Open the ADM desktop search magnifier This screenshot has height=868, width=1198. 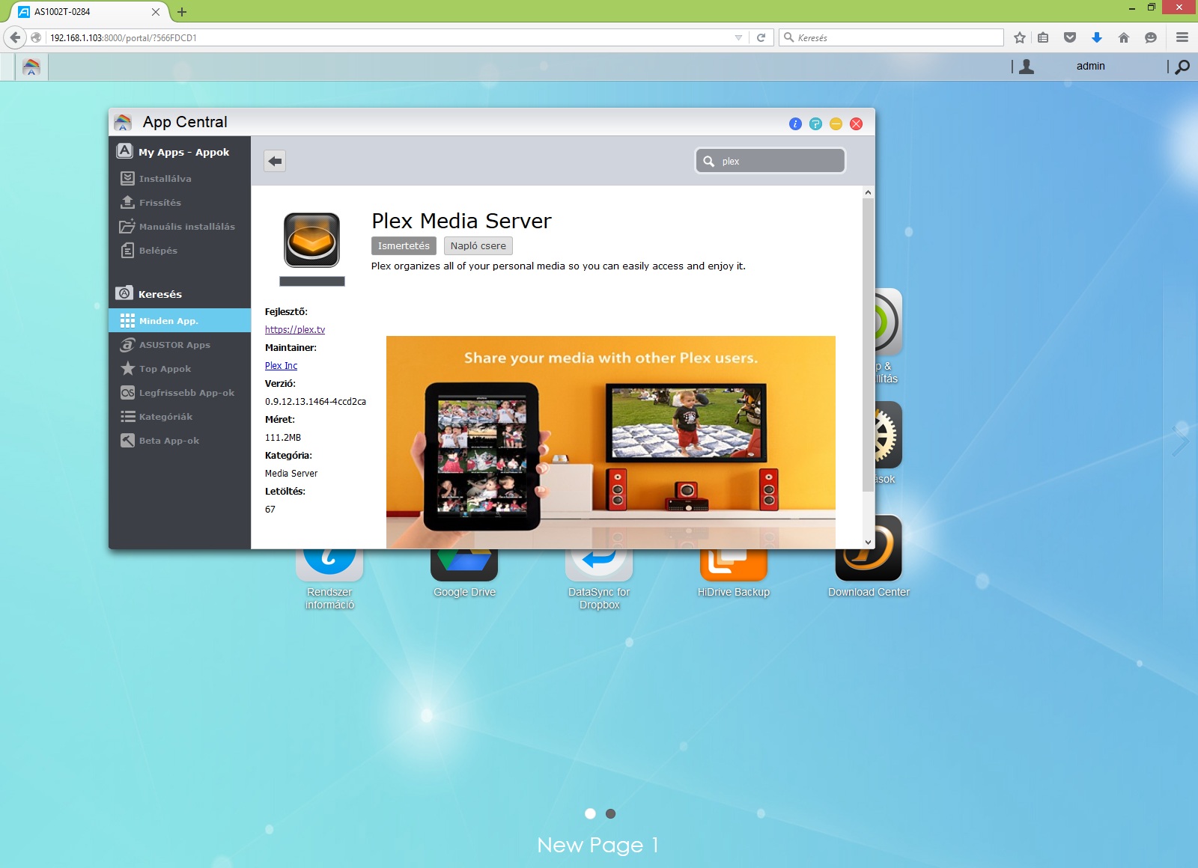point(1182,67)
